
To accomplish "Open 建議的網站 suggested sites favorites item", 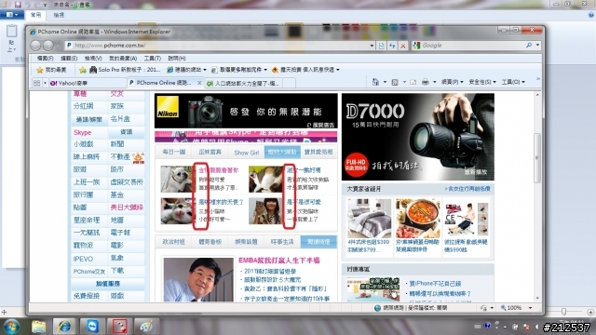I will [186, 70].
